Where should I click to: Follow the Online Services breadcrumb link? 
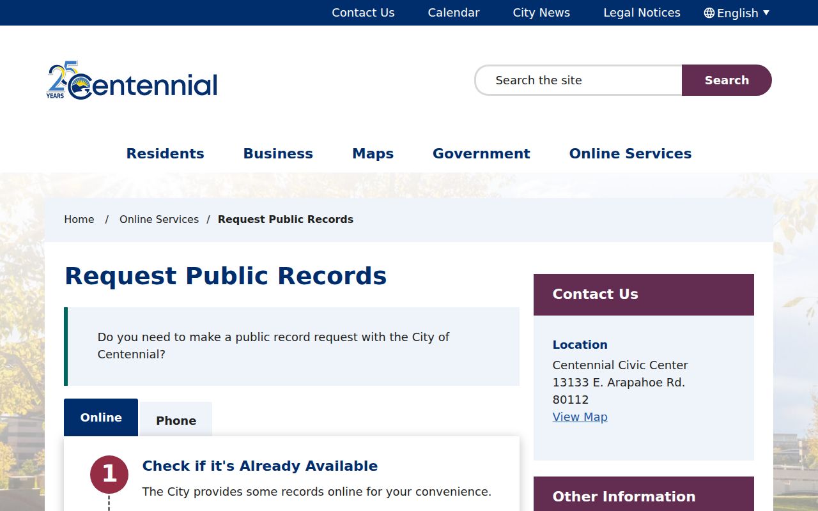[x=159, y=219]
